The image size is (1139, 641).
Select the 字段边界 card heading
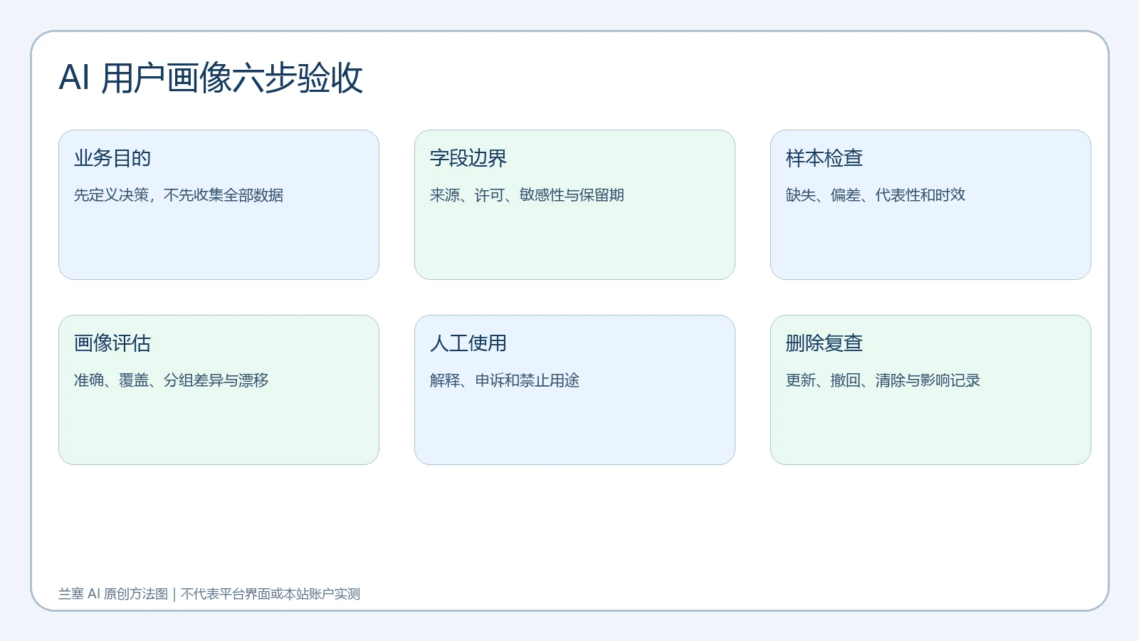(x=468, y=158)
